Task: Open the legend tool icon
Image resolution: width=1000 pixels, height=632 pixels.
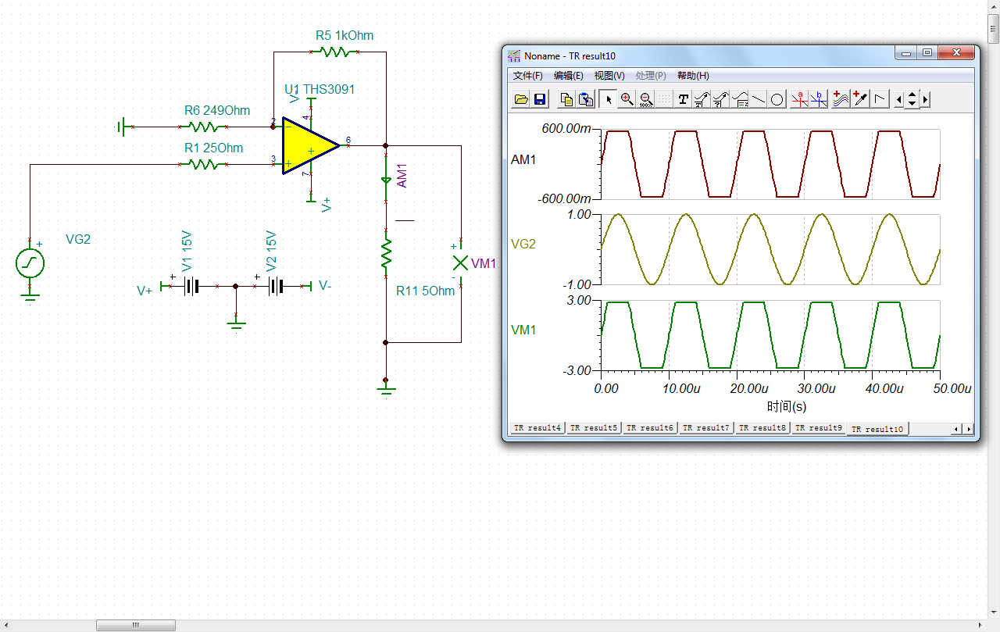Action: [x=740, y=99]
